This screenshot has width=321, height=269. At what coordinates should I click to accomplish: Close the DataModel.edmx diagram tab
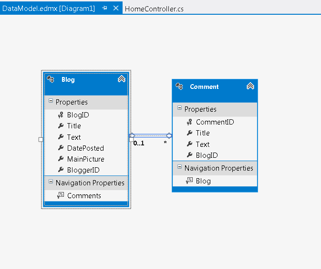point(116,8)
